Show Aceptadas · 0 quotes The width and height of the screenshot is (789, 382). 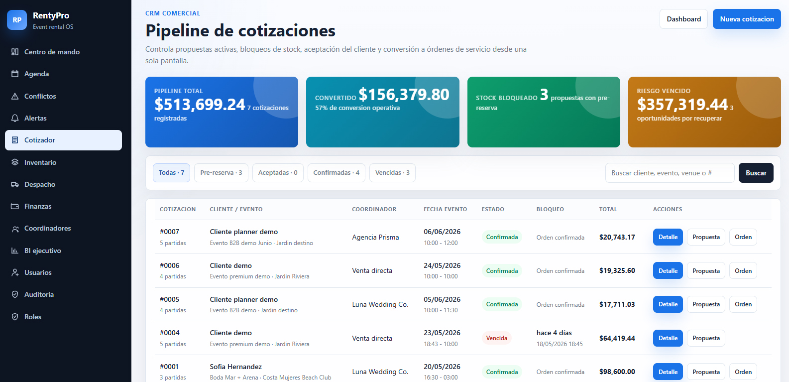pyautogui.click(x=278, y=173)
